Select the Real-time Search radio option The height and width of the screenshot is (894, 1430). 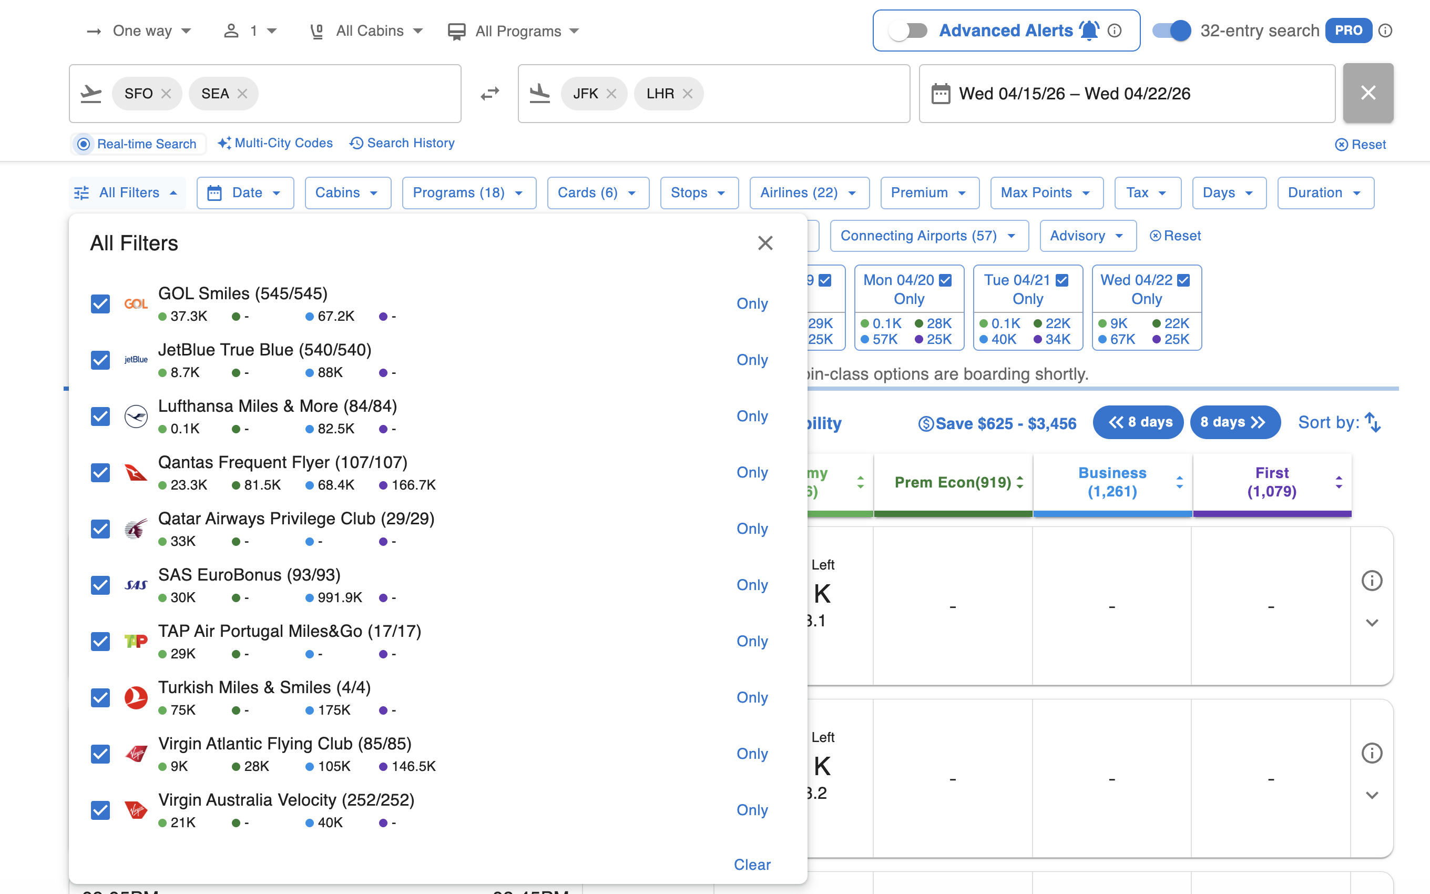tap(84, 144)
